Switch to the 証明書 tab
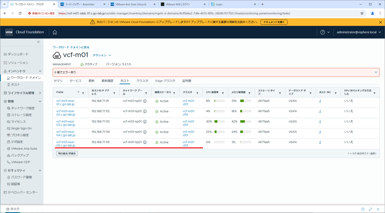This screenshot has height=213, width=385. (187, 81)
